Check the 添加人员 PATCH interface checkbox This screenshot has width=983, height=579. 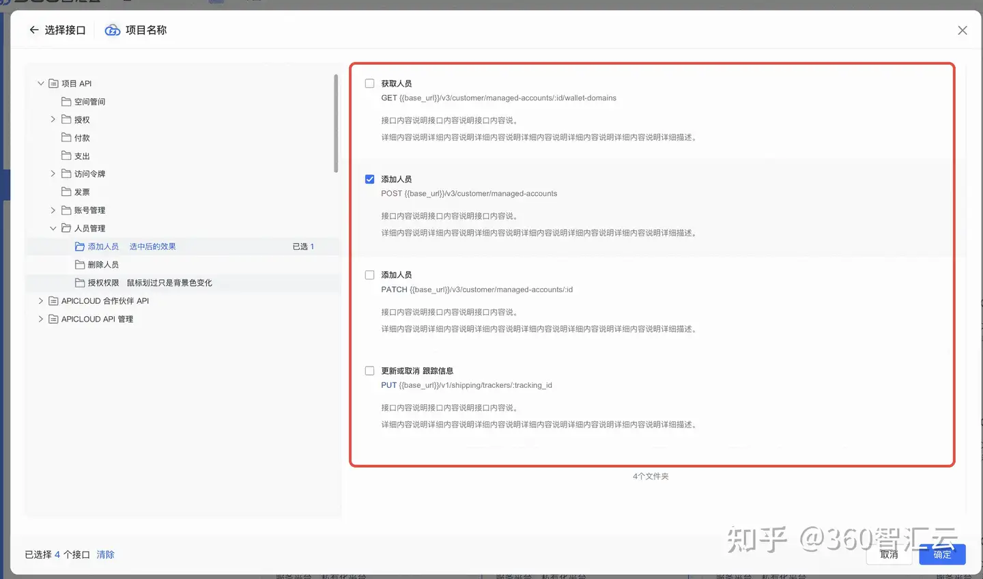pos(369,275)
